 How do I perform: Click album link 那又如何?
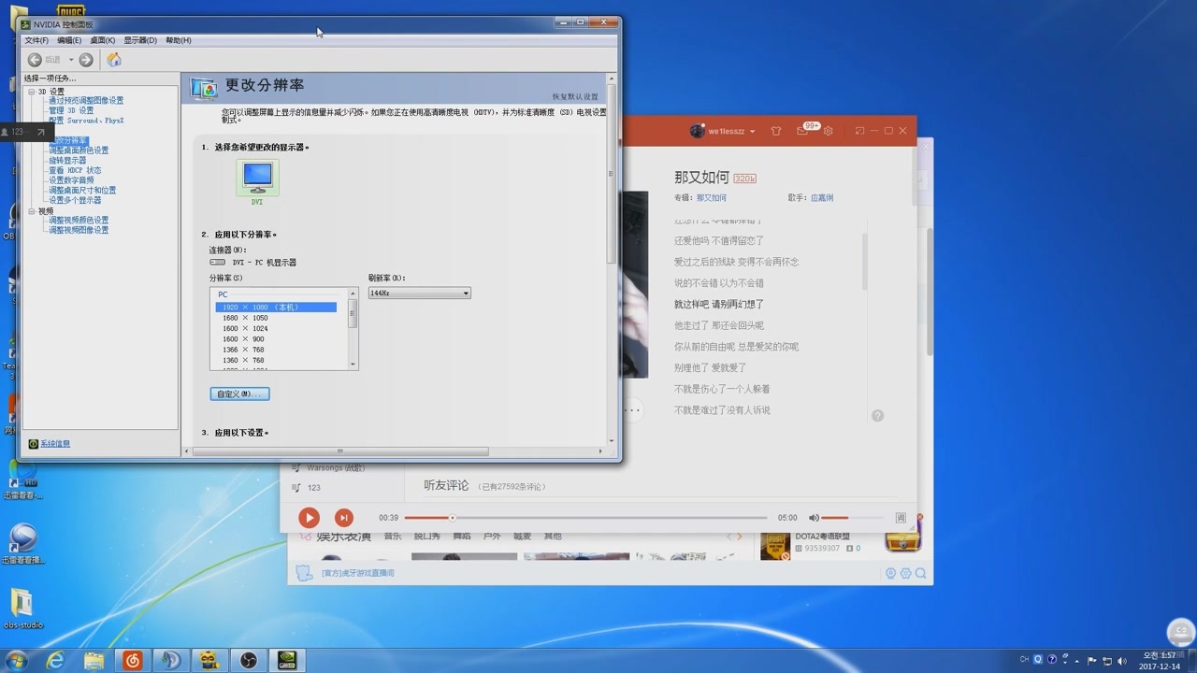pyautogui.click(x=712, y=198)
